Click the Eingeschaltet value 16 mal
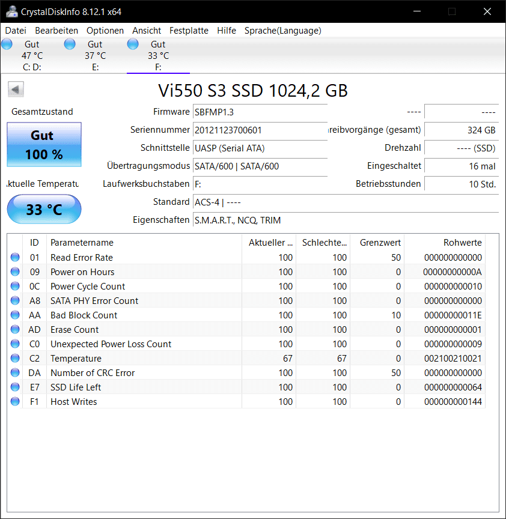 pyautogui.click(x=462, y=166)
